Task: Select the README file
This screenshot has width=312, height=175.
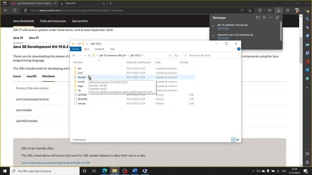Action: point(82,99)
